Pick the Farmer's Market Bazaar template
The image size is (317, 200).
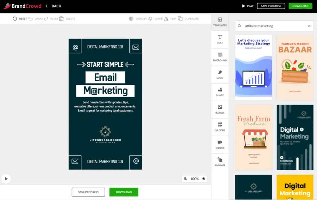coord(295,67)
